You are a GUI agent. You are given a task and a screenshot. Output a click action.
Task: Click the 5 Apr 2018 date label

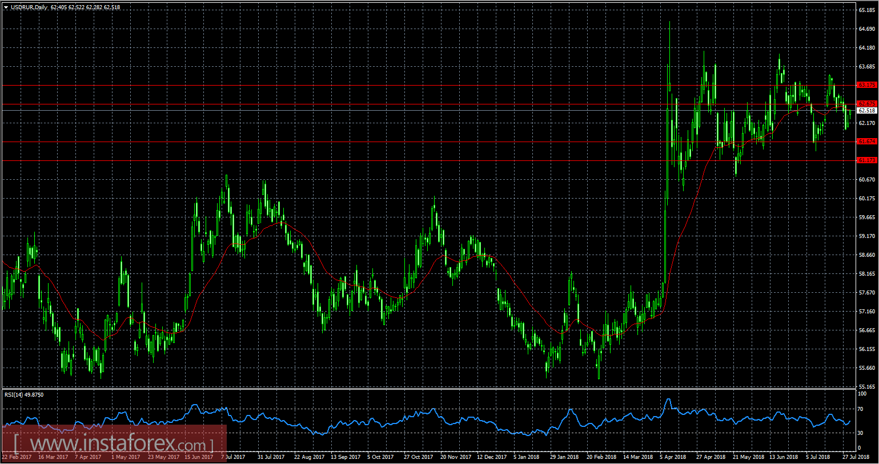[672, 457]
